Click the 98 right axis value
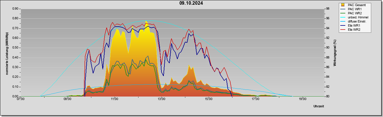The width and height of the screenshot is (383, 117). point(328,9)
